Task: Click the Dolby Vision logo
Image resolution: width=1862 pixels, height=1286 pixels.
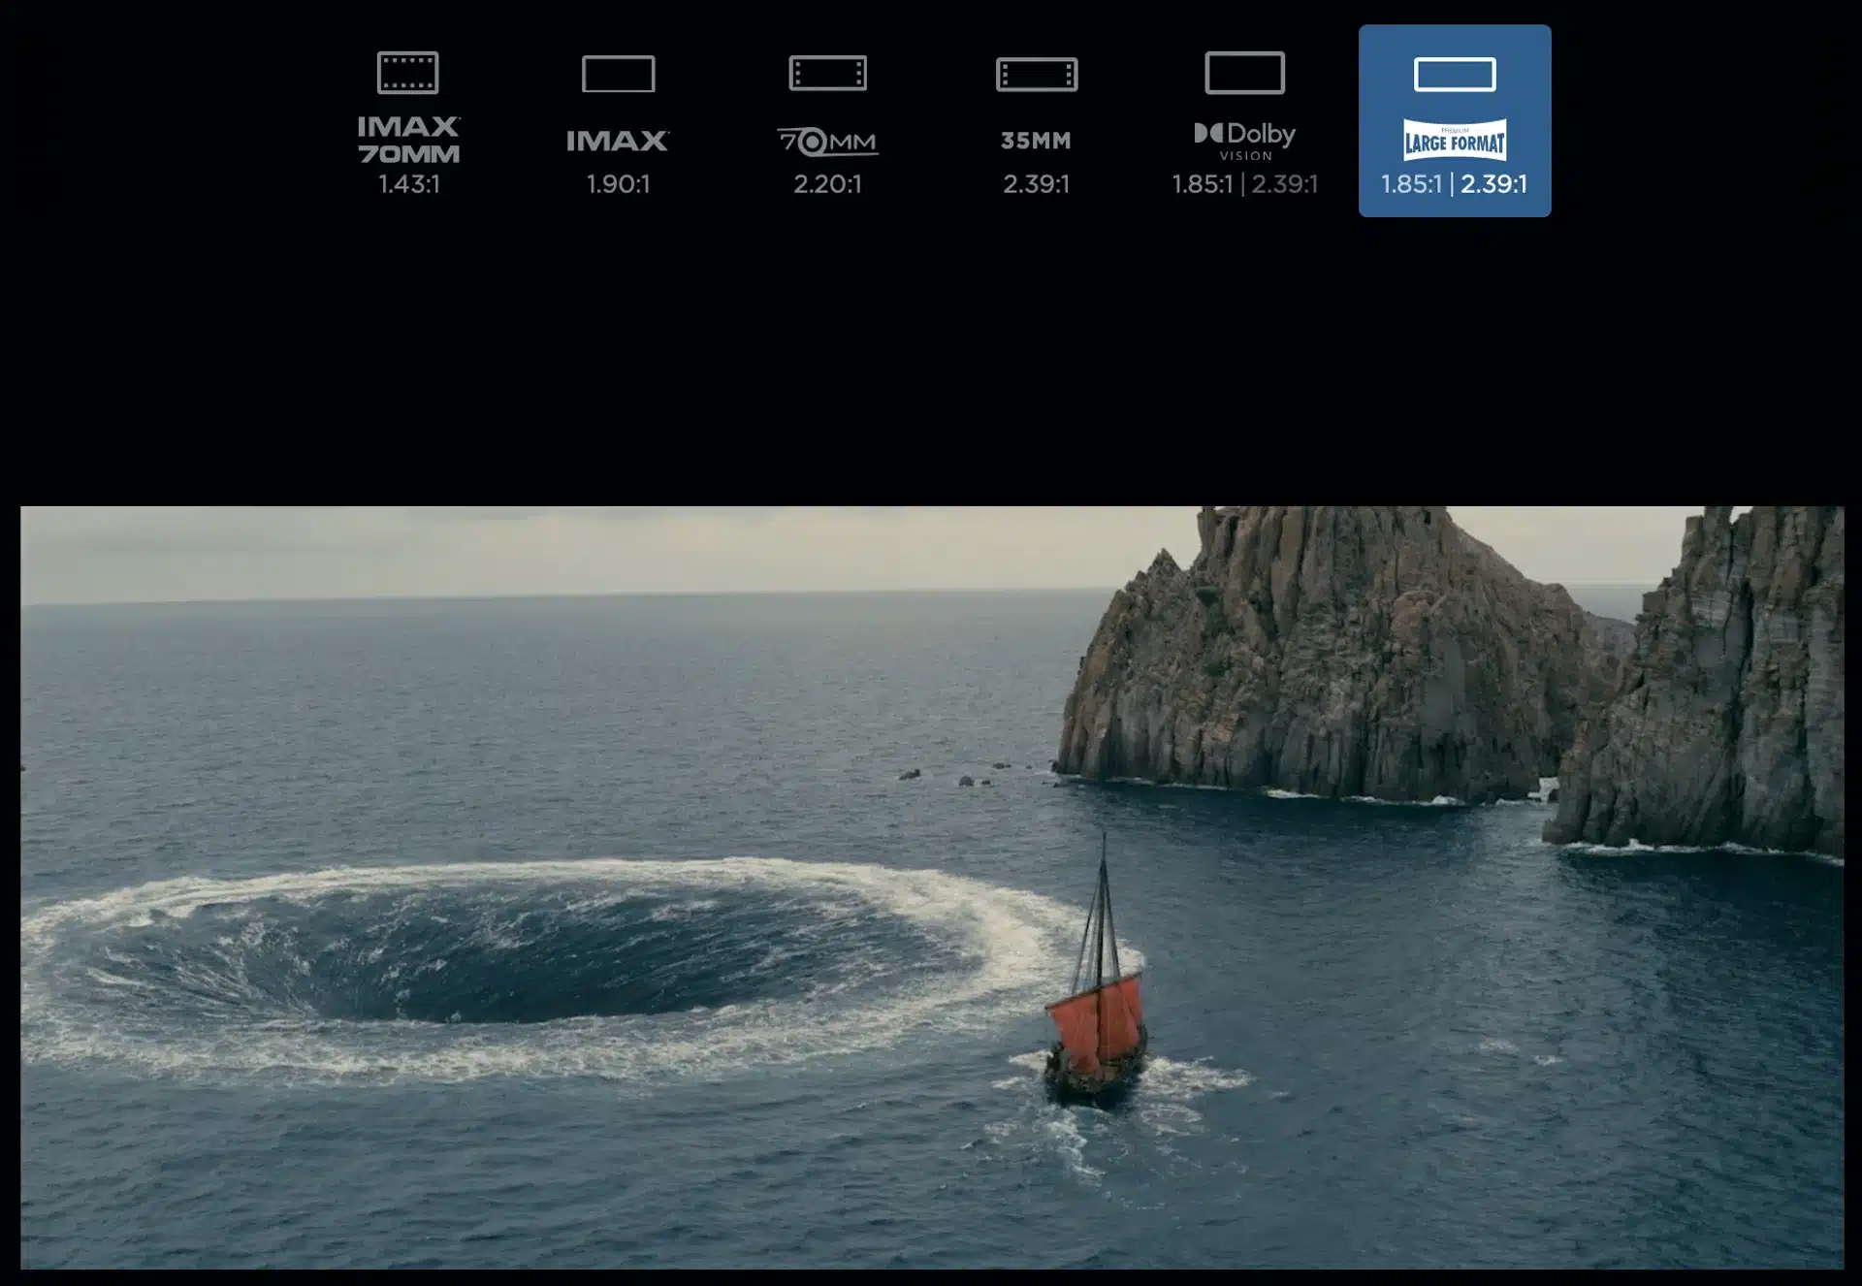Action: point(1245,142)
